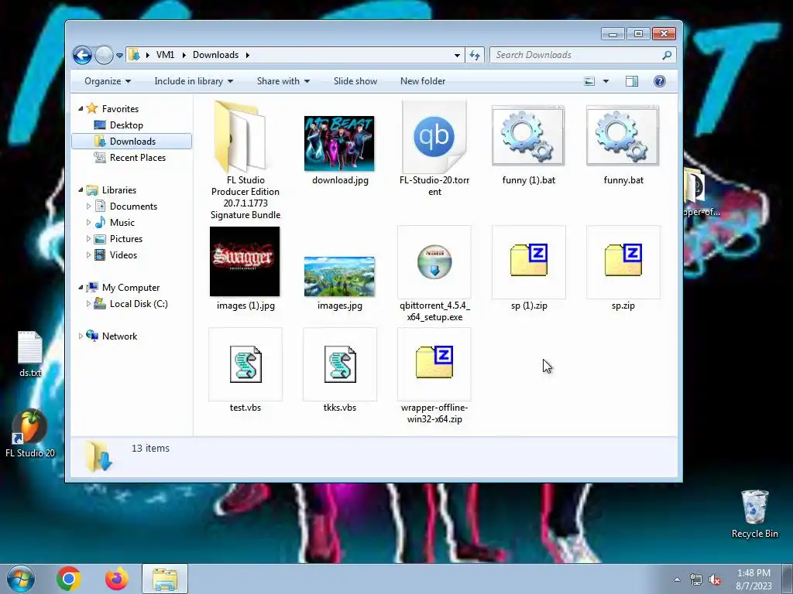The width and height of the screenshot is (793, 594).
Task: Select the funny.bat file icon
Action: coord(623,135)
